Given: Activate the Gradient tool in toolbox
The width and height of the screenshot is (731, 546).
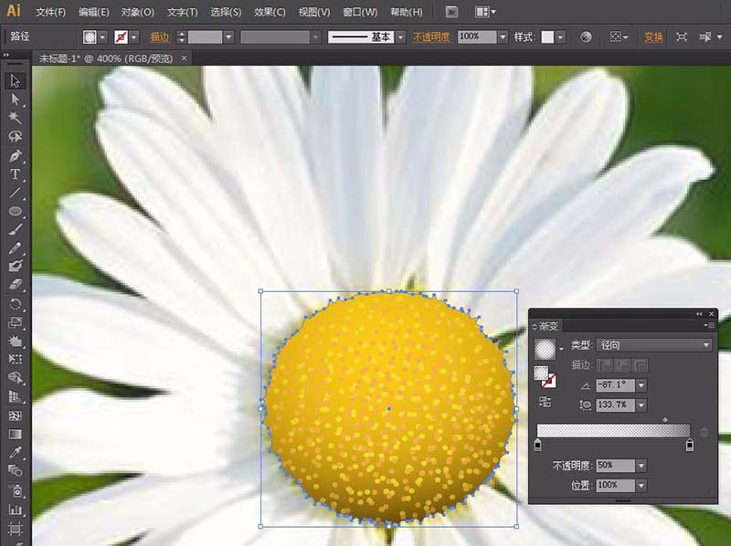Looking at the screenshot, I should click(15, 435).
